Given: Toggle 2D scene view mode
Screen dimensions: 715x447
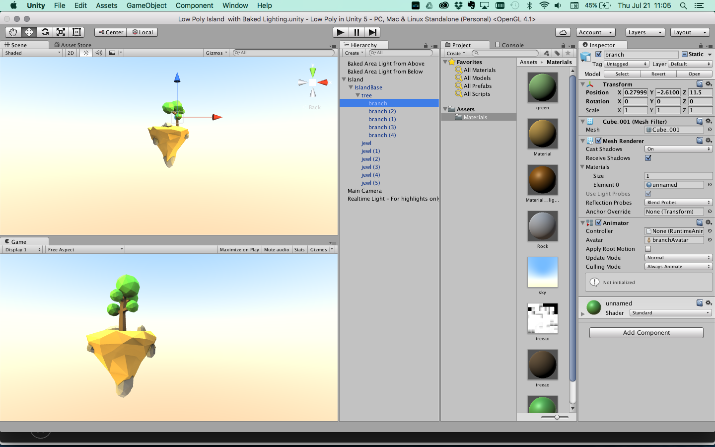Looking at the screenshot, I should pos(71,53).
